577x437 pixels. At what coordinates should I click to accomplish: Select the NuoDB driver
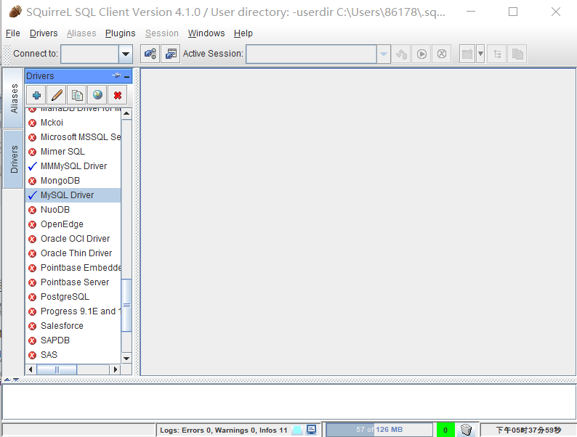73,210
